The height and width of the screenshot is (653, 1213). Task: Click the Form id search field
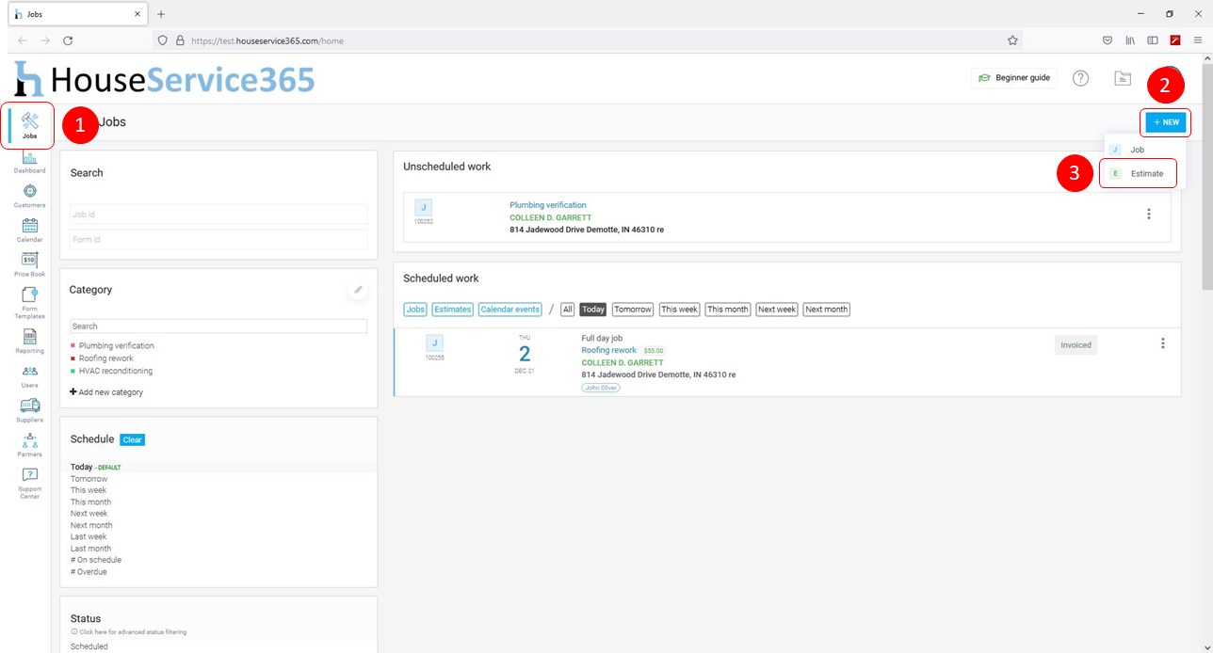pyautogui.click(x=218, y=239)
